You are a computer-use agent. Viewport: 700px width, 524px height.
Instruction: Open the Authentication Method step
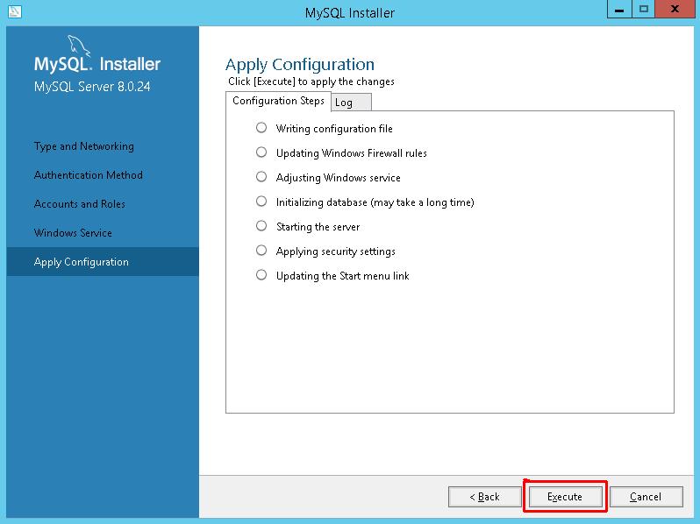89,175
